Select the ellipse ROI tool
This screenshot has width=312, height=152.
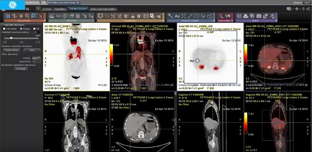click(x=197, y=16)
